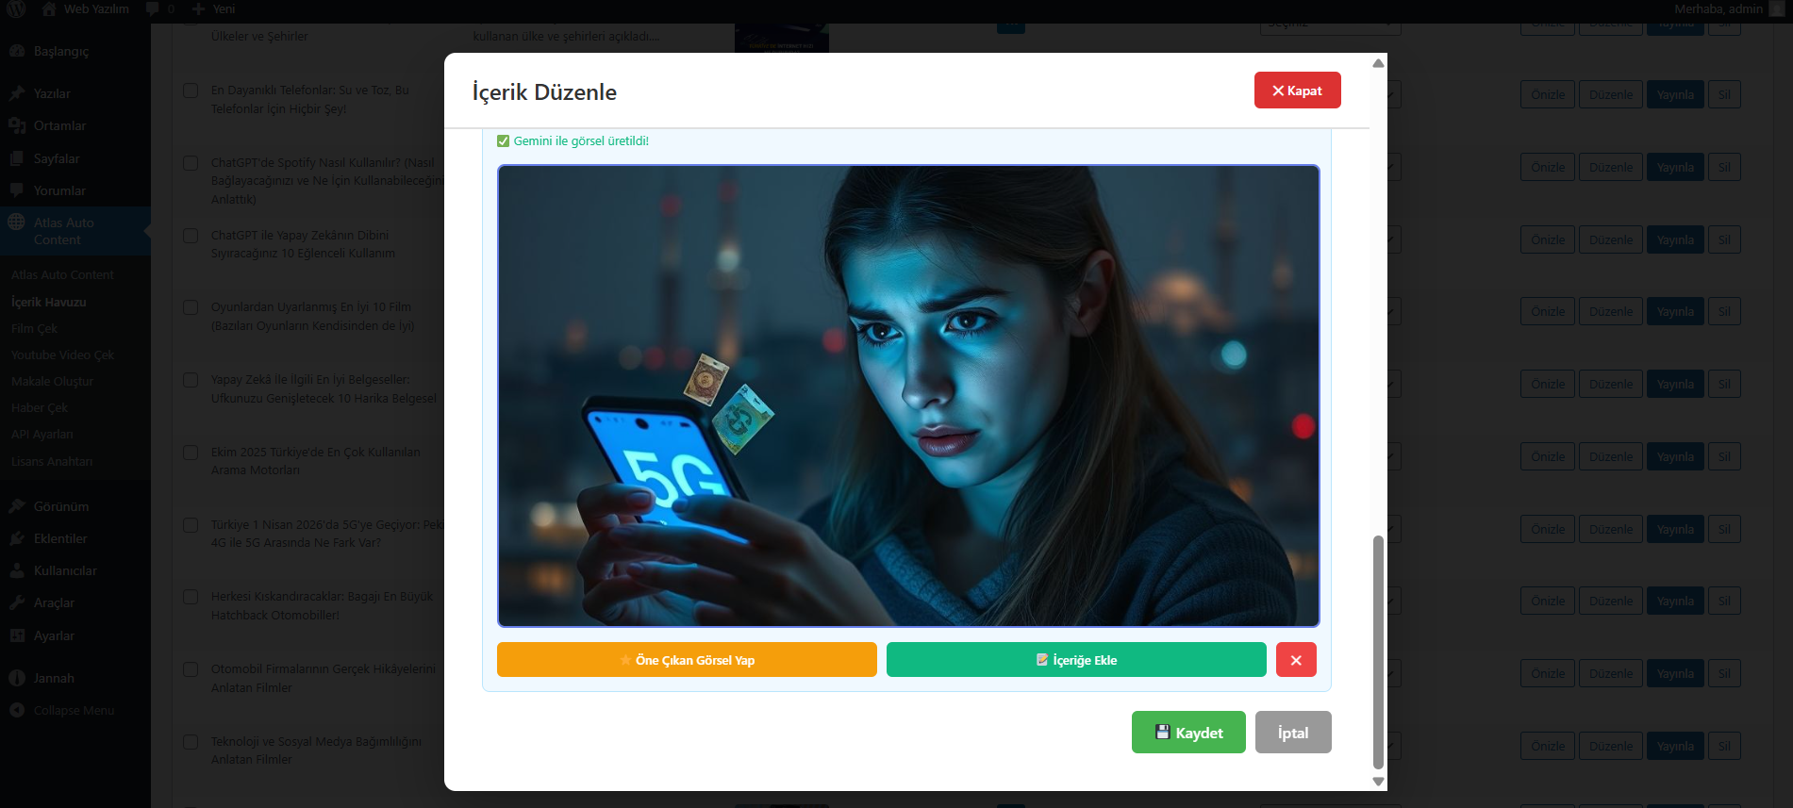Click the Araçlar wrench icon
The width and height of the screenshot is (1793, 808).
(17, 602)
